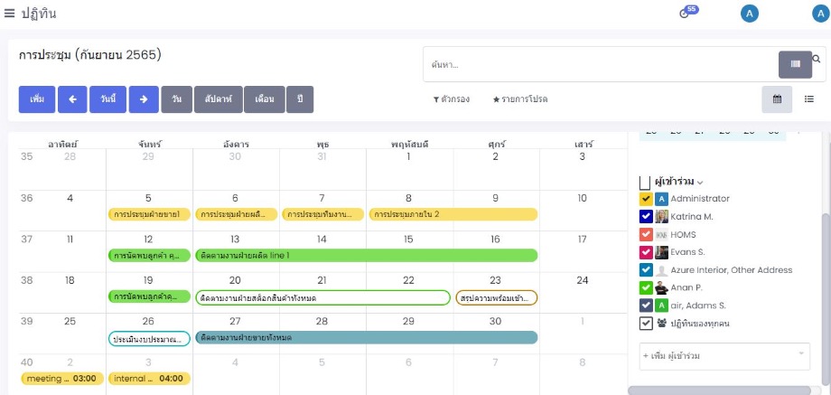Click the magnifying glass search icon

817,60
